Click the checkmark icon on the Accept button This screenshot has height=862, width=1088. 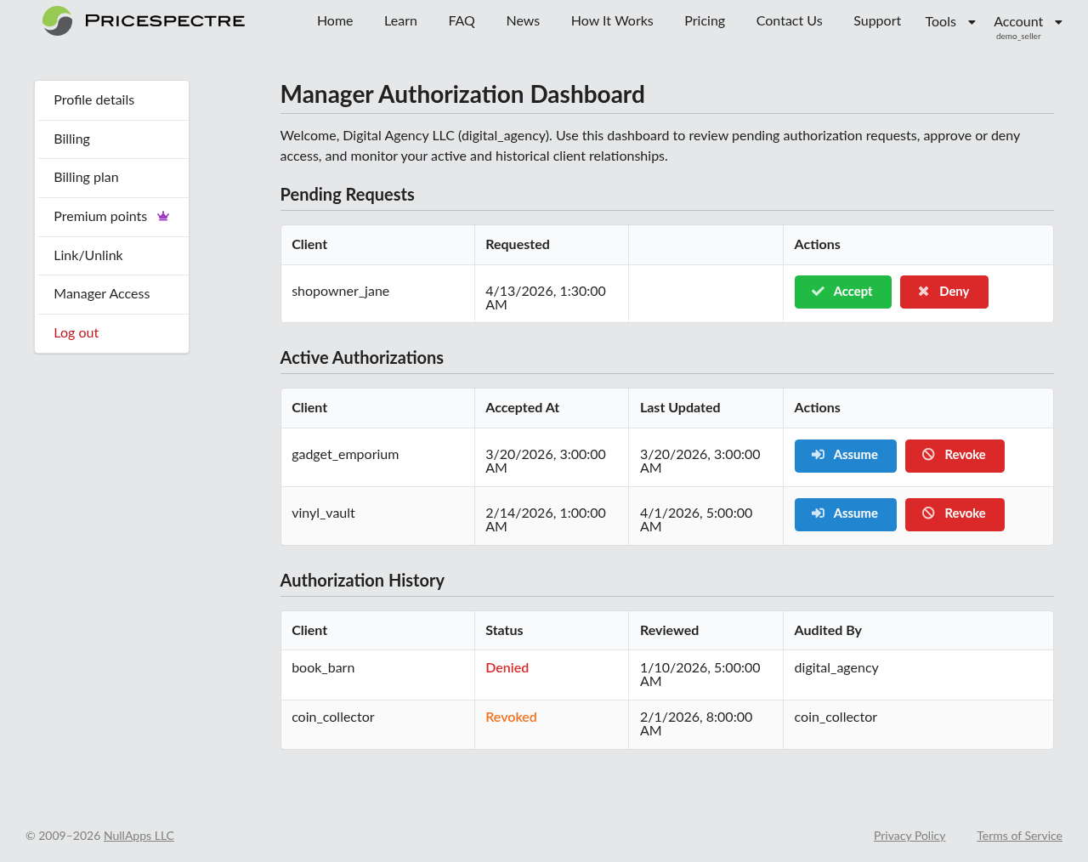click(818, 291)
